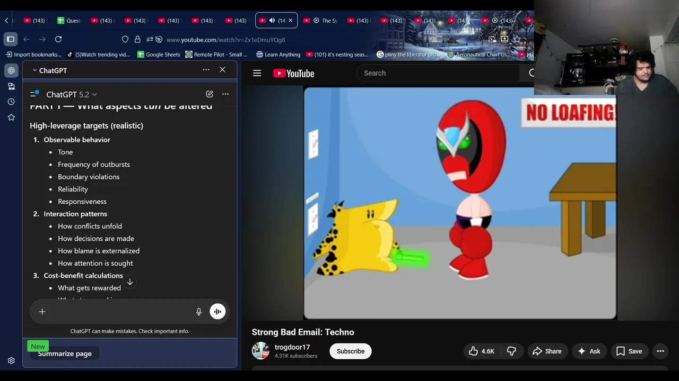Open Aeronautical Chart bookmark
The width and height of the screenshot is (679, 381).
pyautogui.click(x=479, y=55)
